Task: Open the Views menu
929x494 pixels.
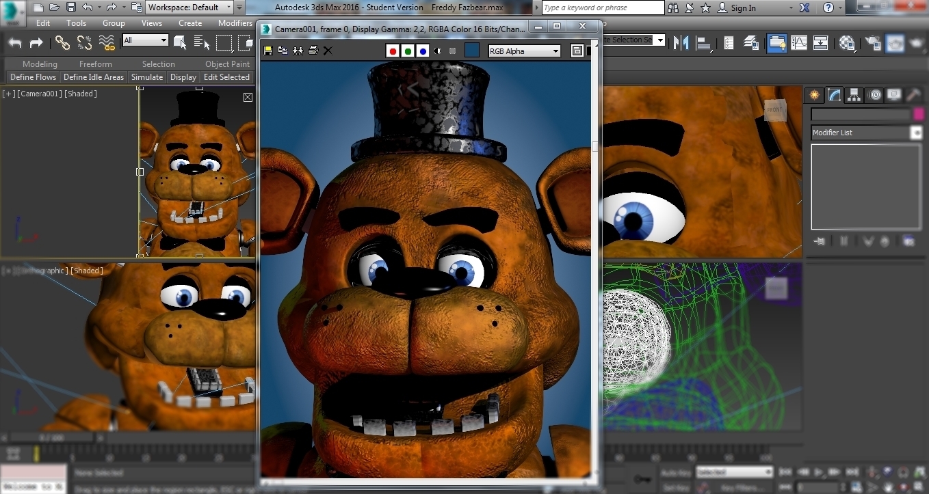Action: pyautogui.click(x=152, y=23)
